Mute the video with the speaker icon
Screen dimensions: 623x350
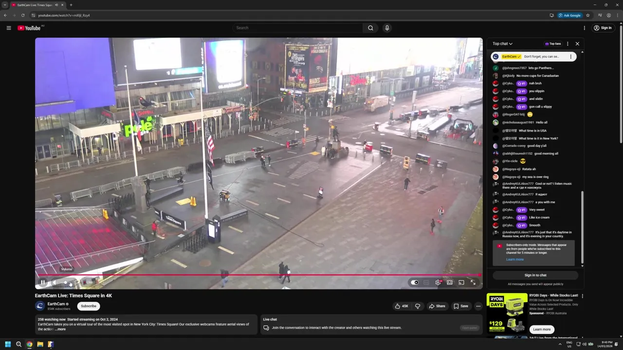[55, 282]
